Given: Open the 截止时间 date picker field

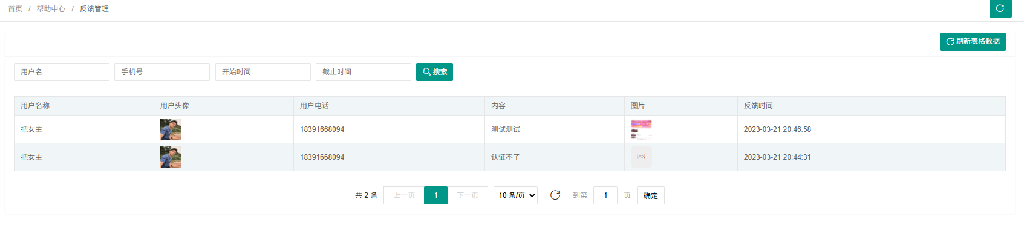Looking at the screenshot, I should pyautogui.click(x=363, y=72).
